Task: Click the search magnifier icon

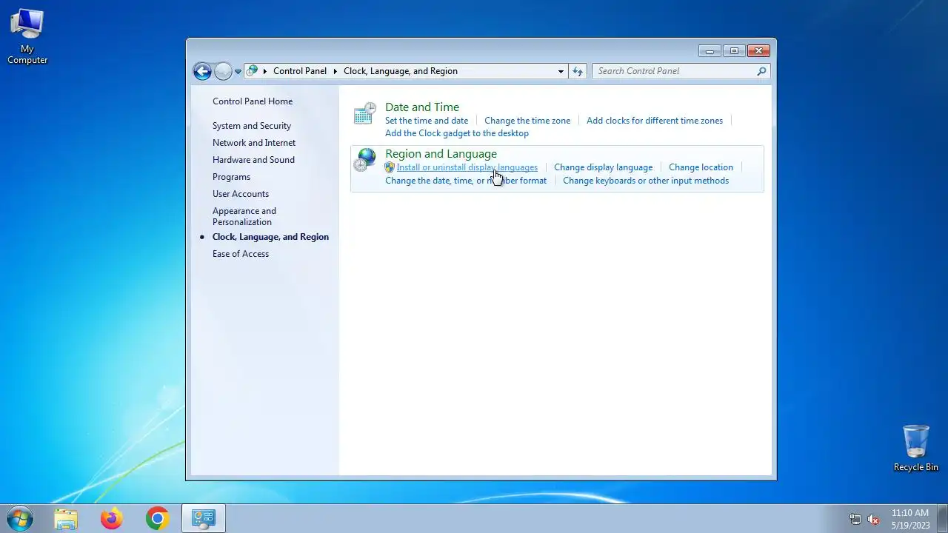Action: pyautogui.click(x=761, y=71)
